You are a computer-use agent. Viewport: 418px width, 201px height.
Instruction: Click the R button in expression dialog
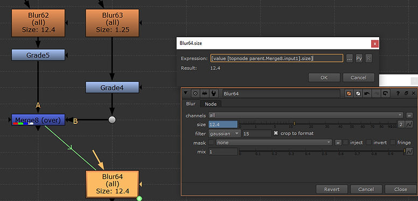click(368, 58)
